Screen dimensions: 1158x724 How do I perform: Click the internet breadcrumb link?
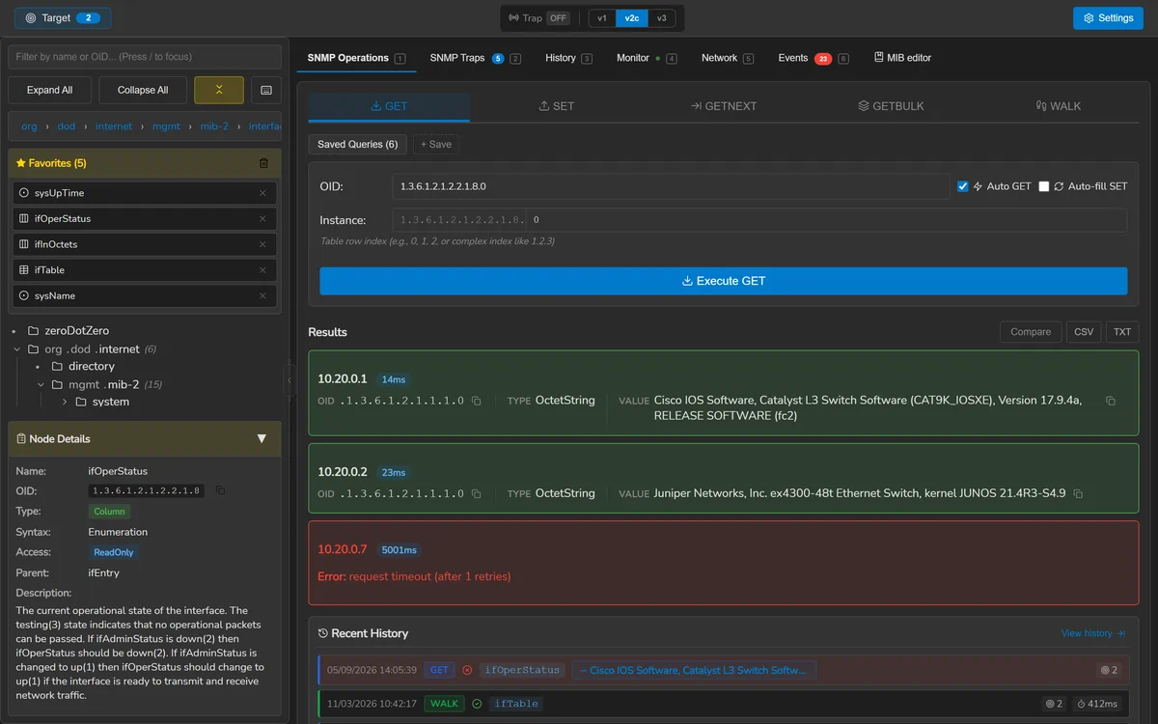[114, 126]
